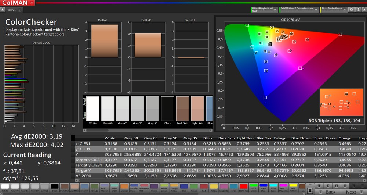Click the play arrow left of History 1

(x=2, y=10)
